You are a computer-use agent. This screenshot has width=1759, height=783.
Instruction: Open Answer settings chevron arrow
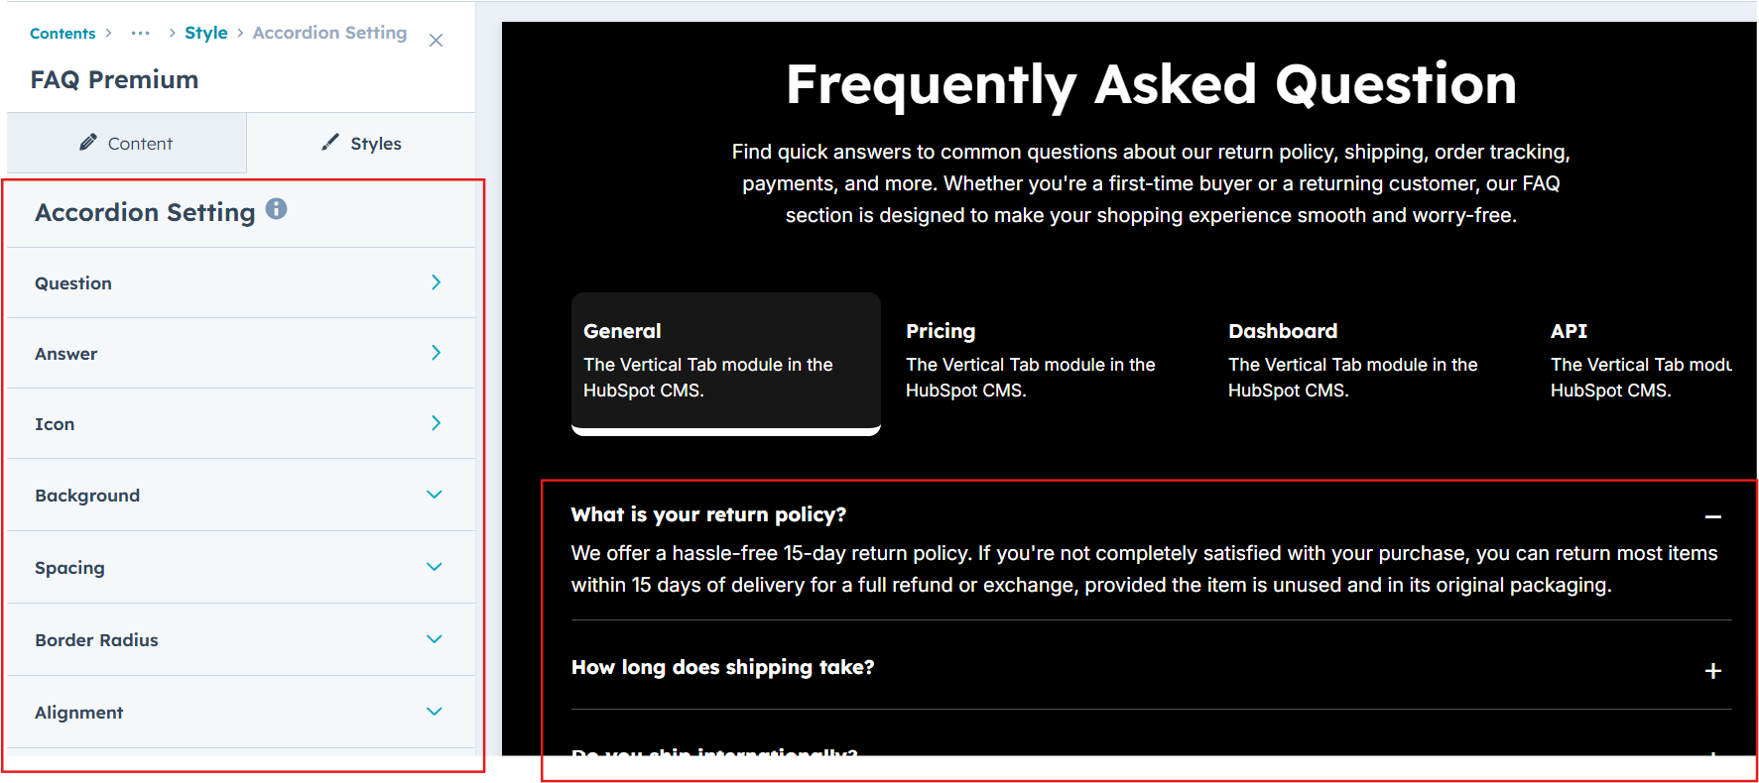(x=436, y=353)
